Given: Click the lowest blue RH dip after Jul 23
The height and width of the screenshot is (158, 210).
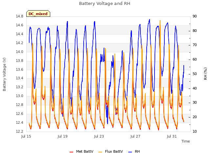Looking at the screenshot, I should pos(107,124).
